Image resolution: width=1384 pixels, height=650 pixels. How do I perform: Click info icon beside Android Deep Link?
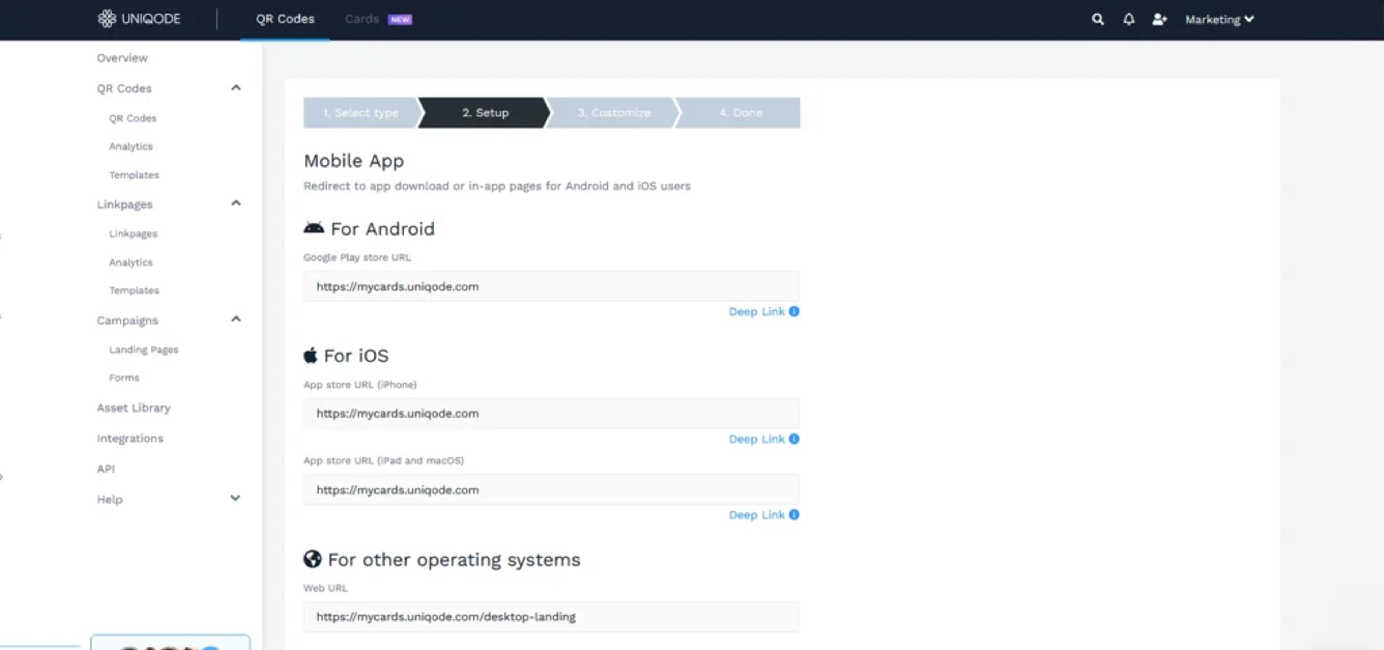(794, 312)
